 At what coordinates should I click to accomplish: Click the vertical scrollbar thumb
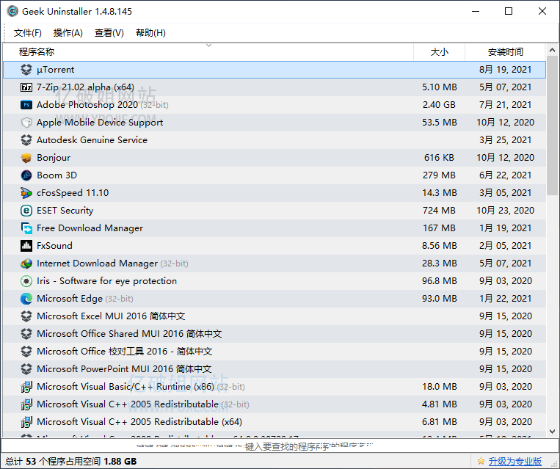tap(552, 126)
